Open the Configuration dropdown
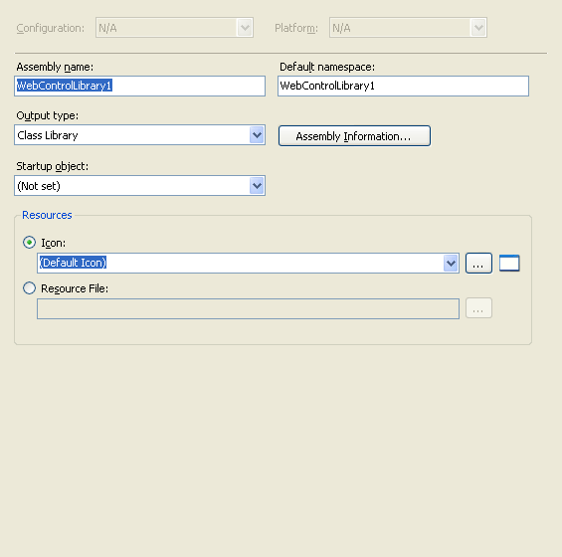 [x=174, y=28]
